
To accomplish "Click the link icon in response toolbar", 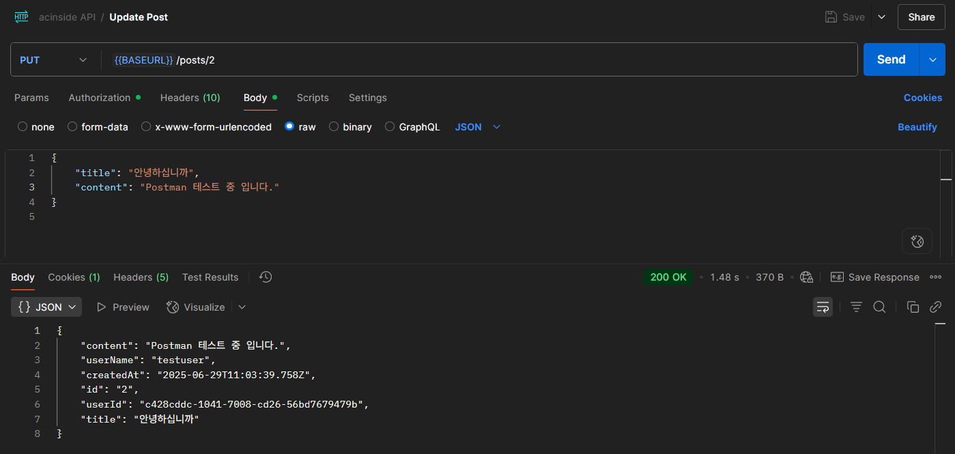I will (x=936, y=307).
